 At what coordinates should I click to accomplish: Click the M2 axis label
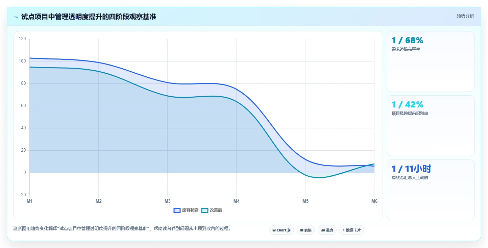[x=99, y=201]
